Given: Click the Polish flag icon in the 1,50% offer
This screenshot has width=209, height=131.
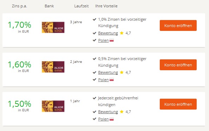Looking at the screenshot, I should coord(112,119).
